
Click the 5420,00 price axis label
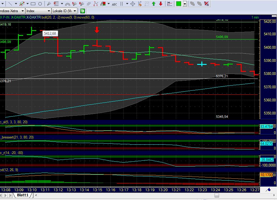point(270,22)
